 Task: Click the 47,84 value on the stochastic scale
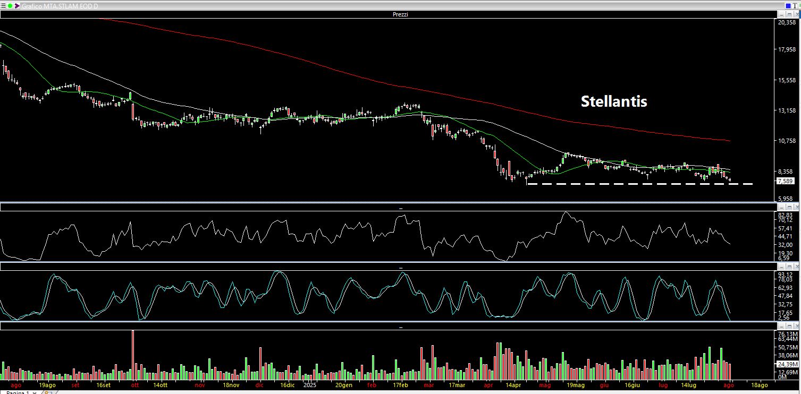786,296
